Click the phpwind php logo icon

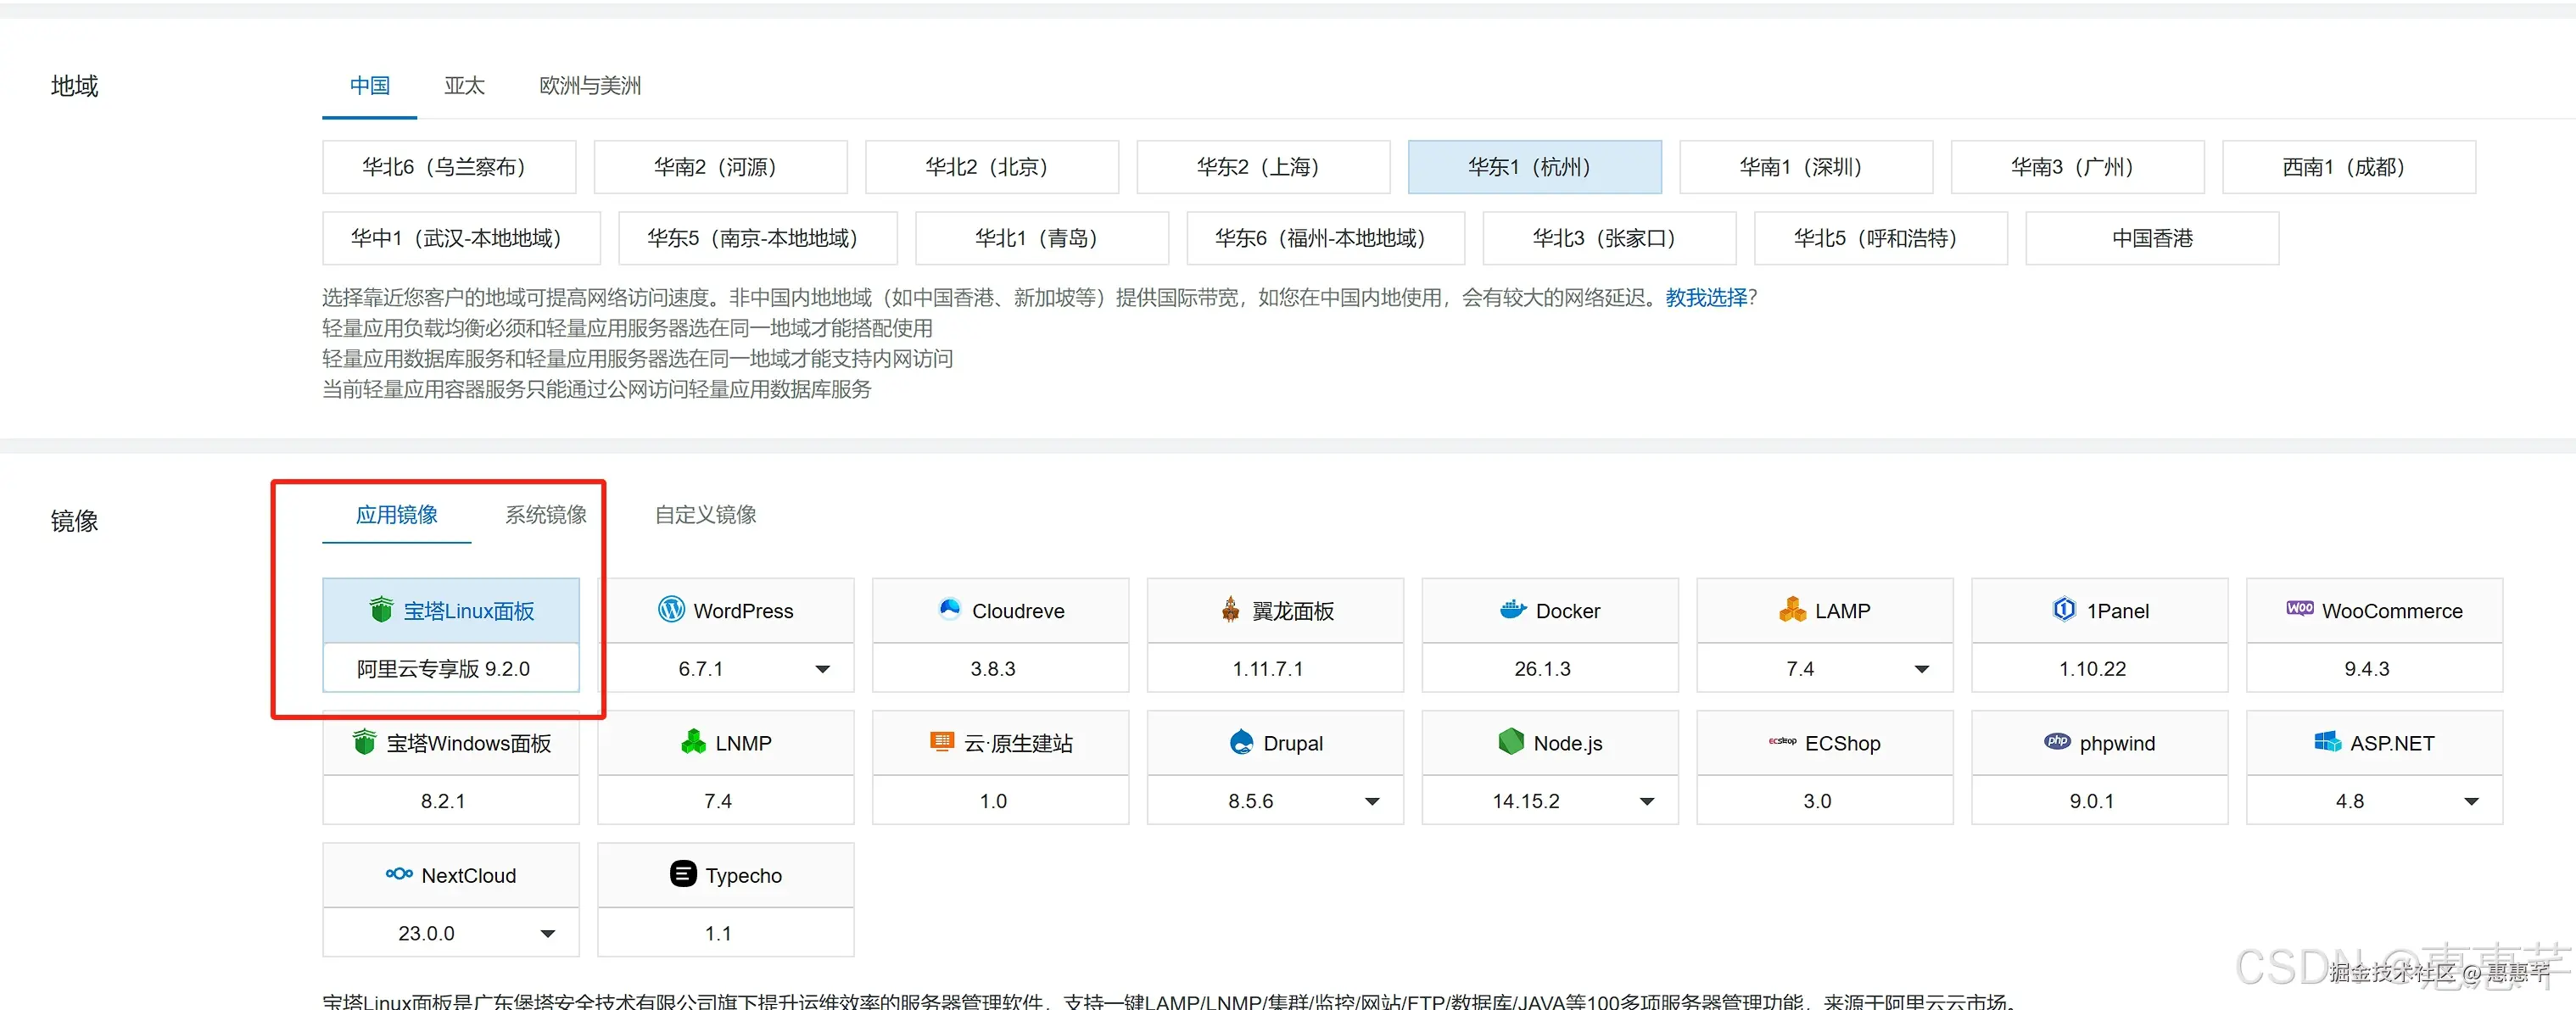point(2057,741)
